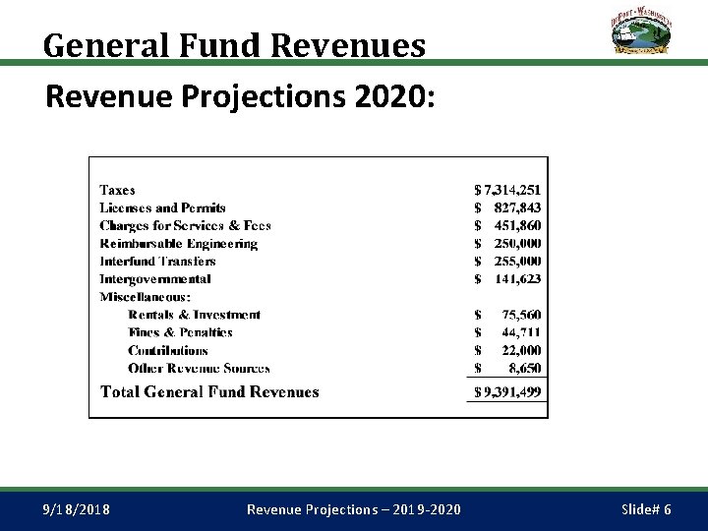
Task: Click 'Total General Fund Revenues' label
Action: pyautogui.click(x=209, y=391)
